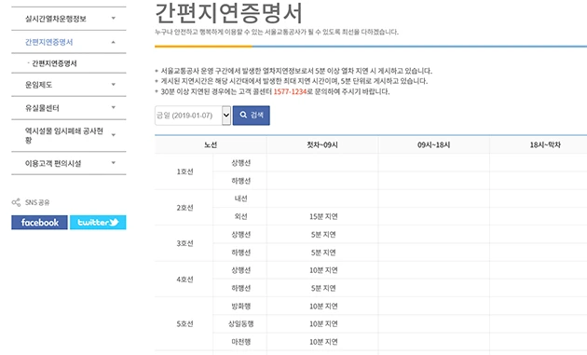Open the 간편지연증명서 submenu entry
This screenshot has width=587, height=355.
click(54, 63)
